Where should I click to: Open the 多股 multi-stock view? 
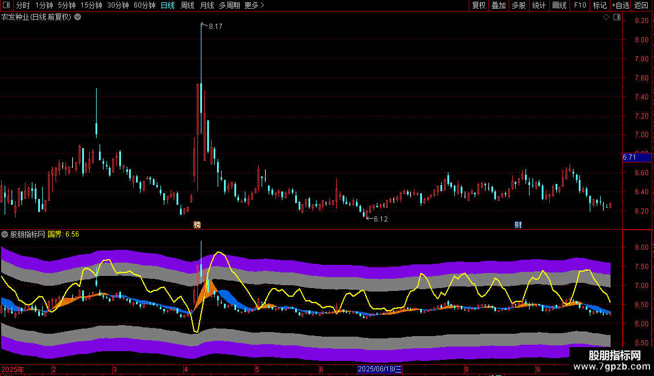[x=519, y=5]
